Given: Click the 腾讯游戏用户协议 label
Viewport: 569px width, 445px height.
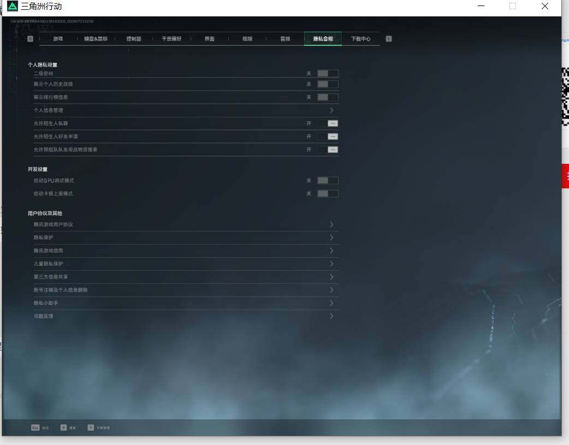Looking at the screenshot, I should pos(54,224).
